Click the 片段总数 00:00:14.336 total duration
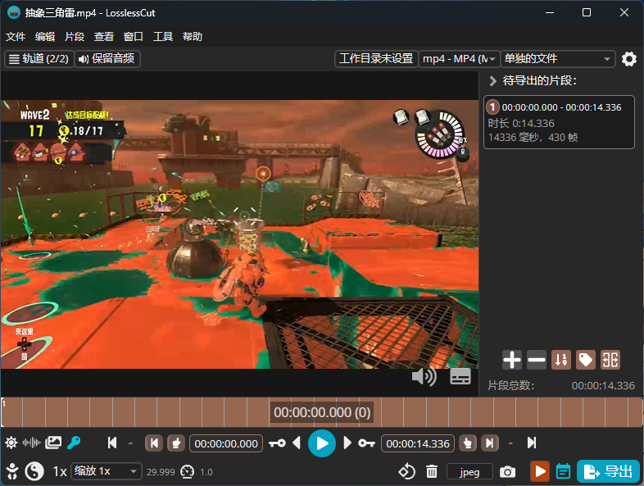 coord(603,385)
